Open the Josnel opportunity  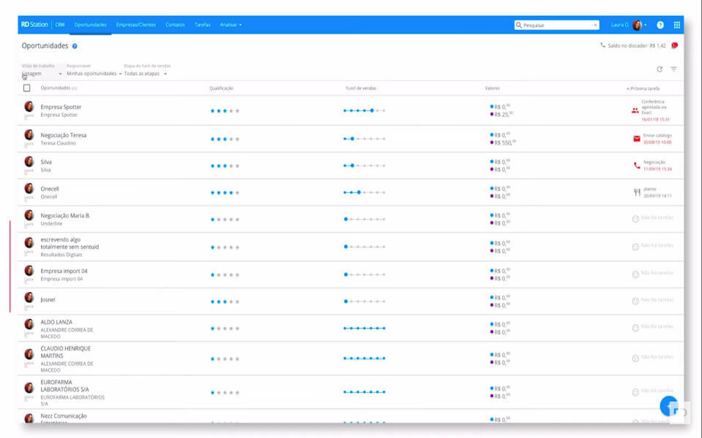(x=48, y=299)
